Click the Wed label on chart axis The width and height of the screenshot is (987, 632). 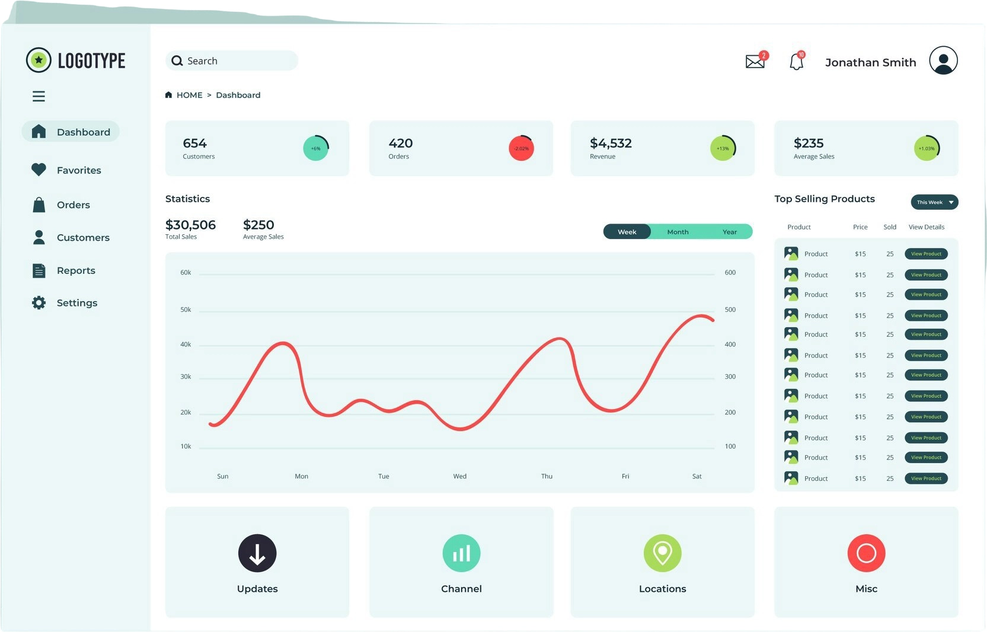[x=460, y=476]
